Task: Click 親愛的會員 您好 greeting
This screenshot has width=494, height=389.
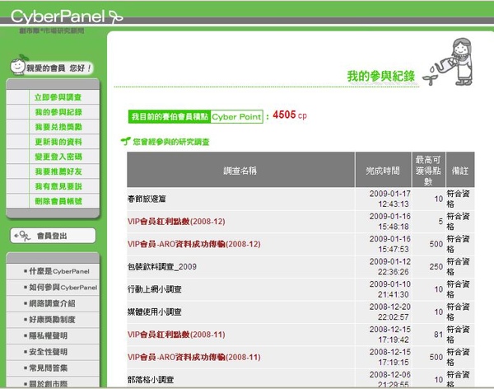Action: [58, 68]
